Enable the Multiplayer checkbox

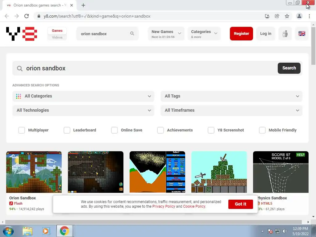22,130
